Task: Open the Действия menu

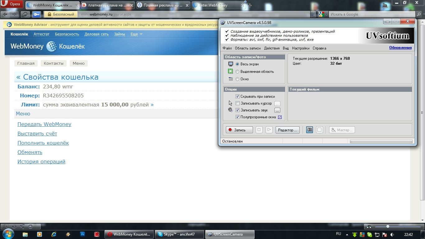Action: tap(272, 48)
